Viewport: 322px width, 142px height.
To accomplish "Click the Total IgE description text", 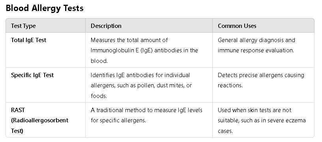I will tap(144, 50).
